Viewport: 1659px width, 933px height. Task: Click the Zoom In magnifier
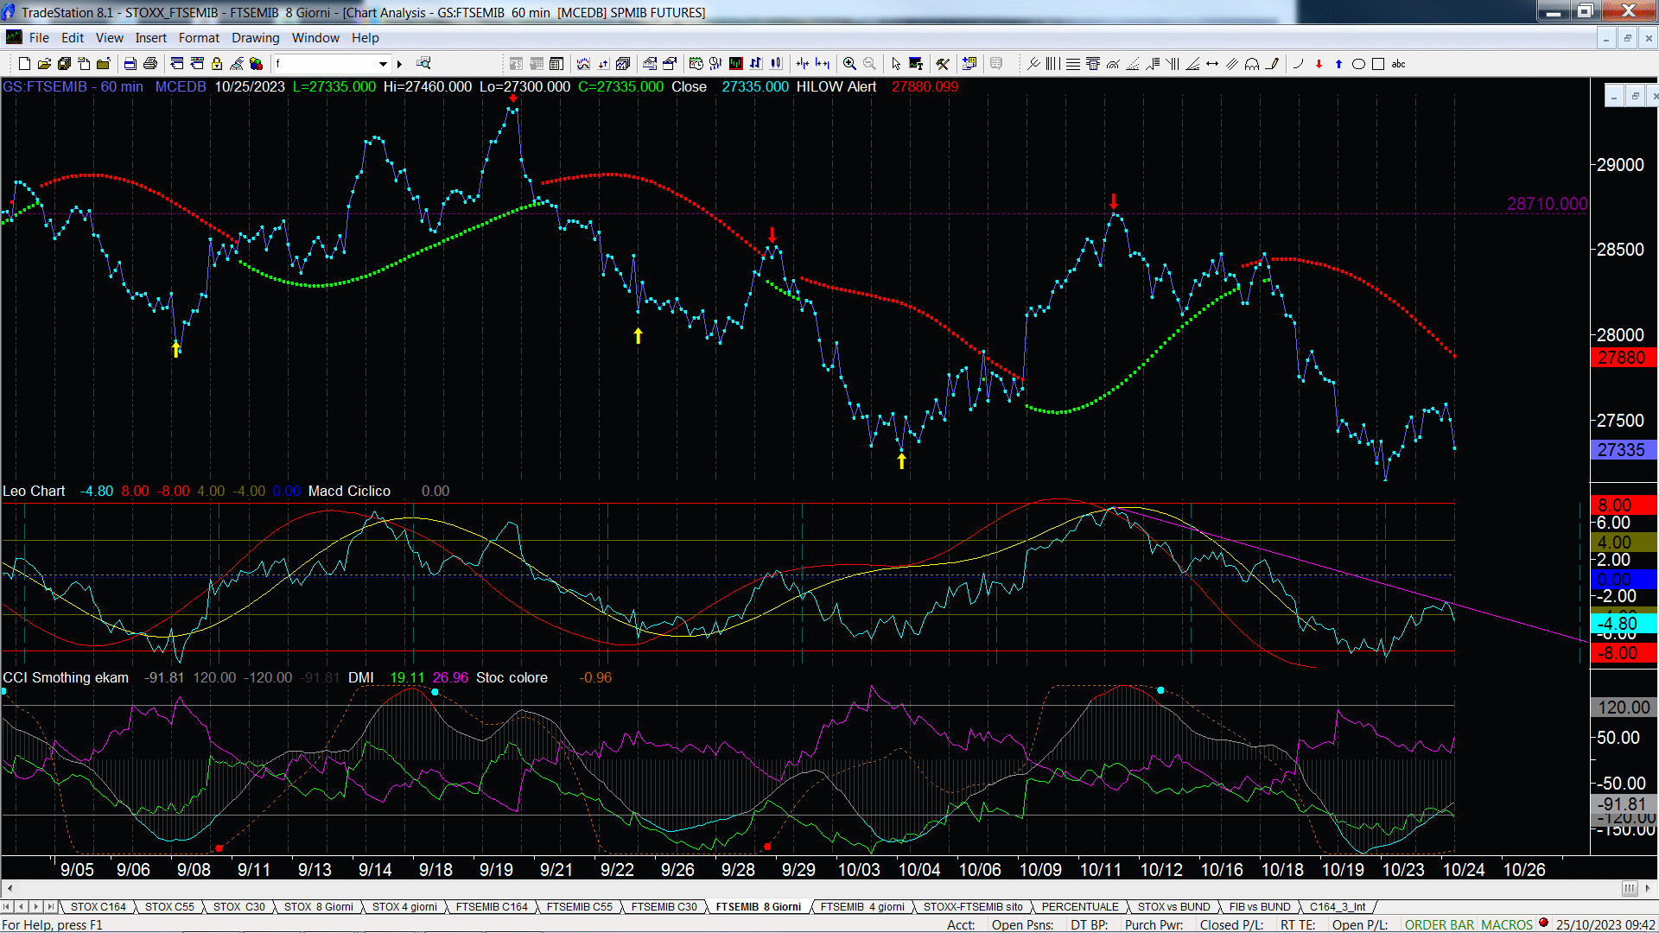(x=849, y=64)
